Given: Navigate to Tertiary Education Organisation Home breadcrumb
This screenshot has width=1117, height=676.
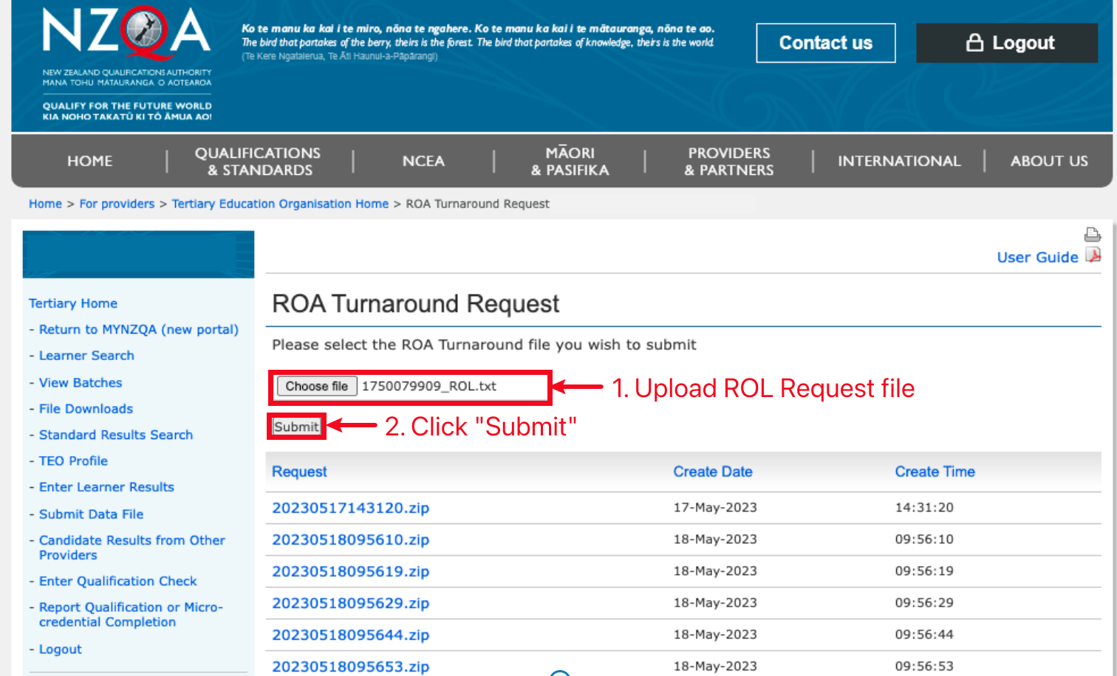Looking at the screenshot, I should click(280, 204).
